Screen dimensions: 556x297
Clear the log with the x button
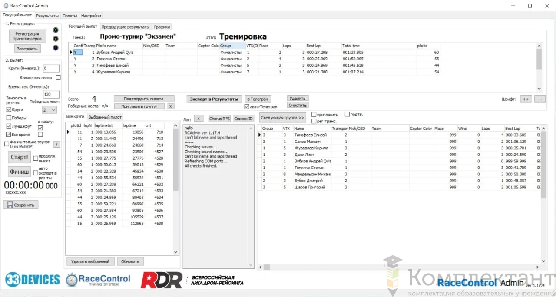pos(198,119)
